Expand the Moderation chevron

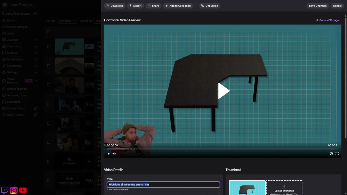tap(36, 66)
